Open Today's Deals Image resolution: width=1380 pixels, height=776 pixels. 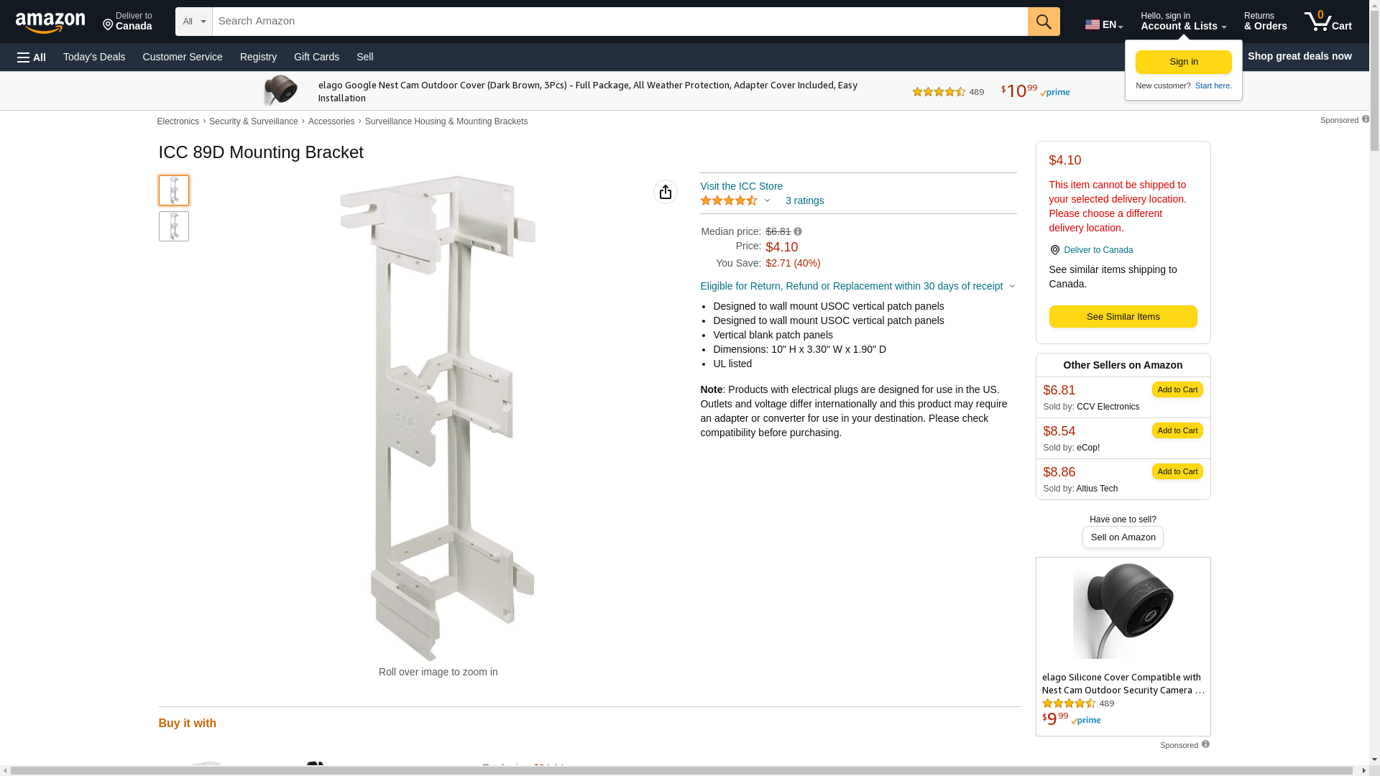click(x=94, y=57)
